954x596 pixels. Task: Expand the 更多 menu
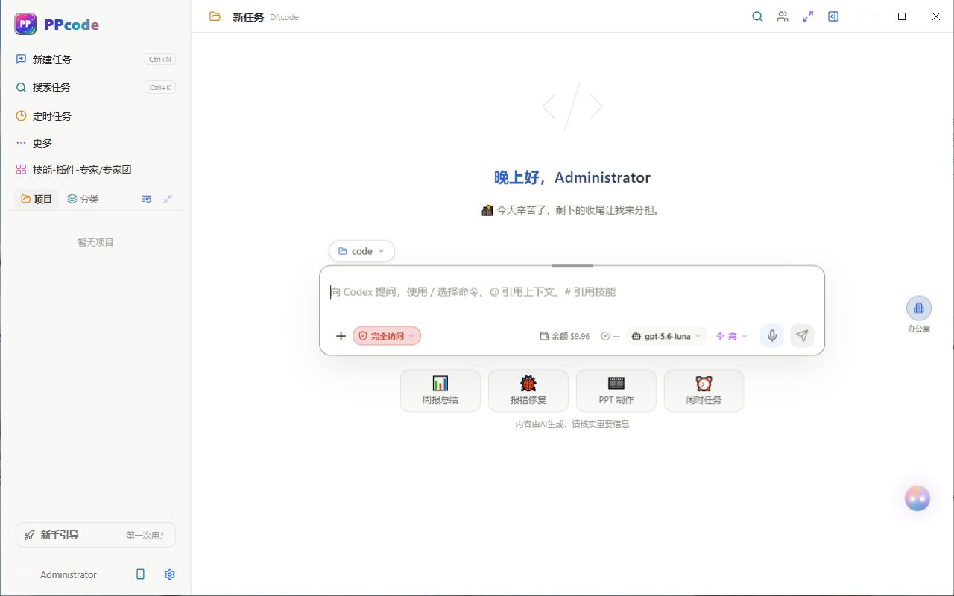click(95, 143)
